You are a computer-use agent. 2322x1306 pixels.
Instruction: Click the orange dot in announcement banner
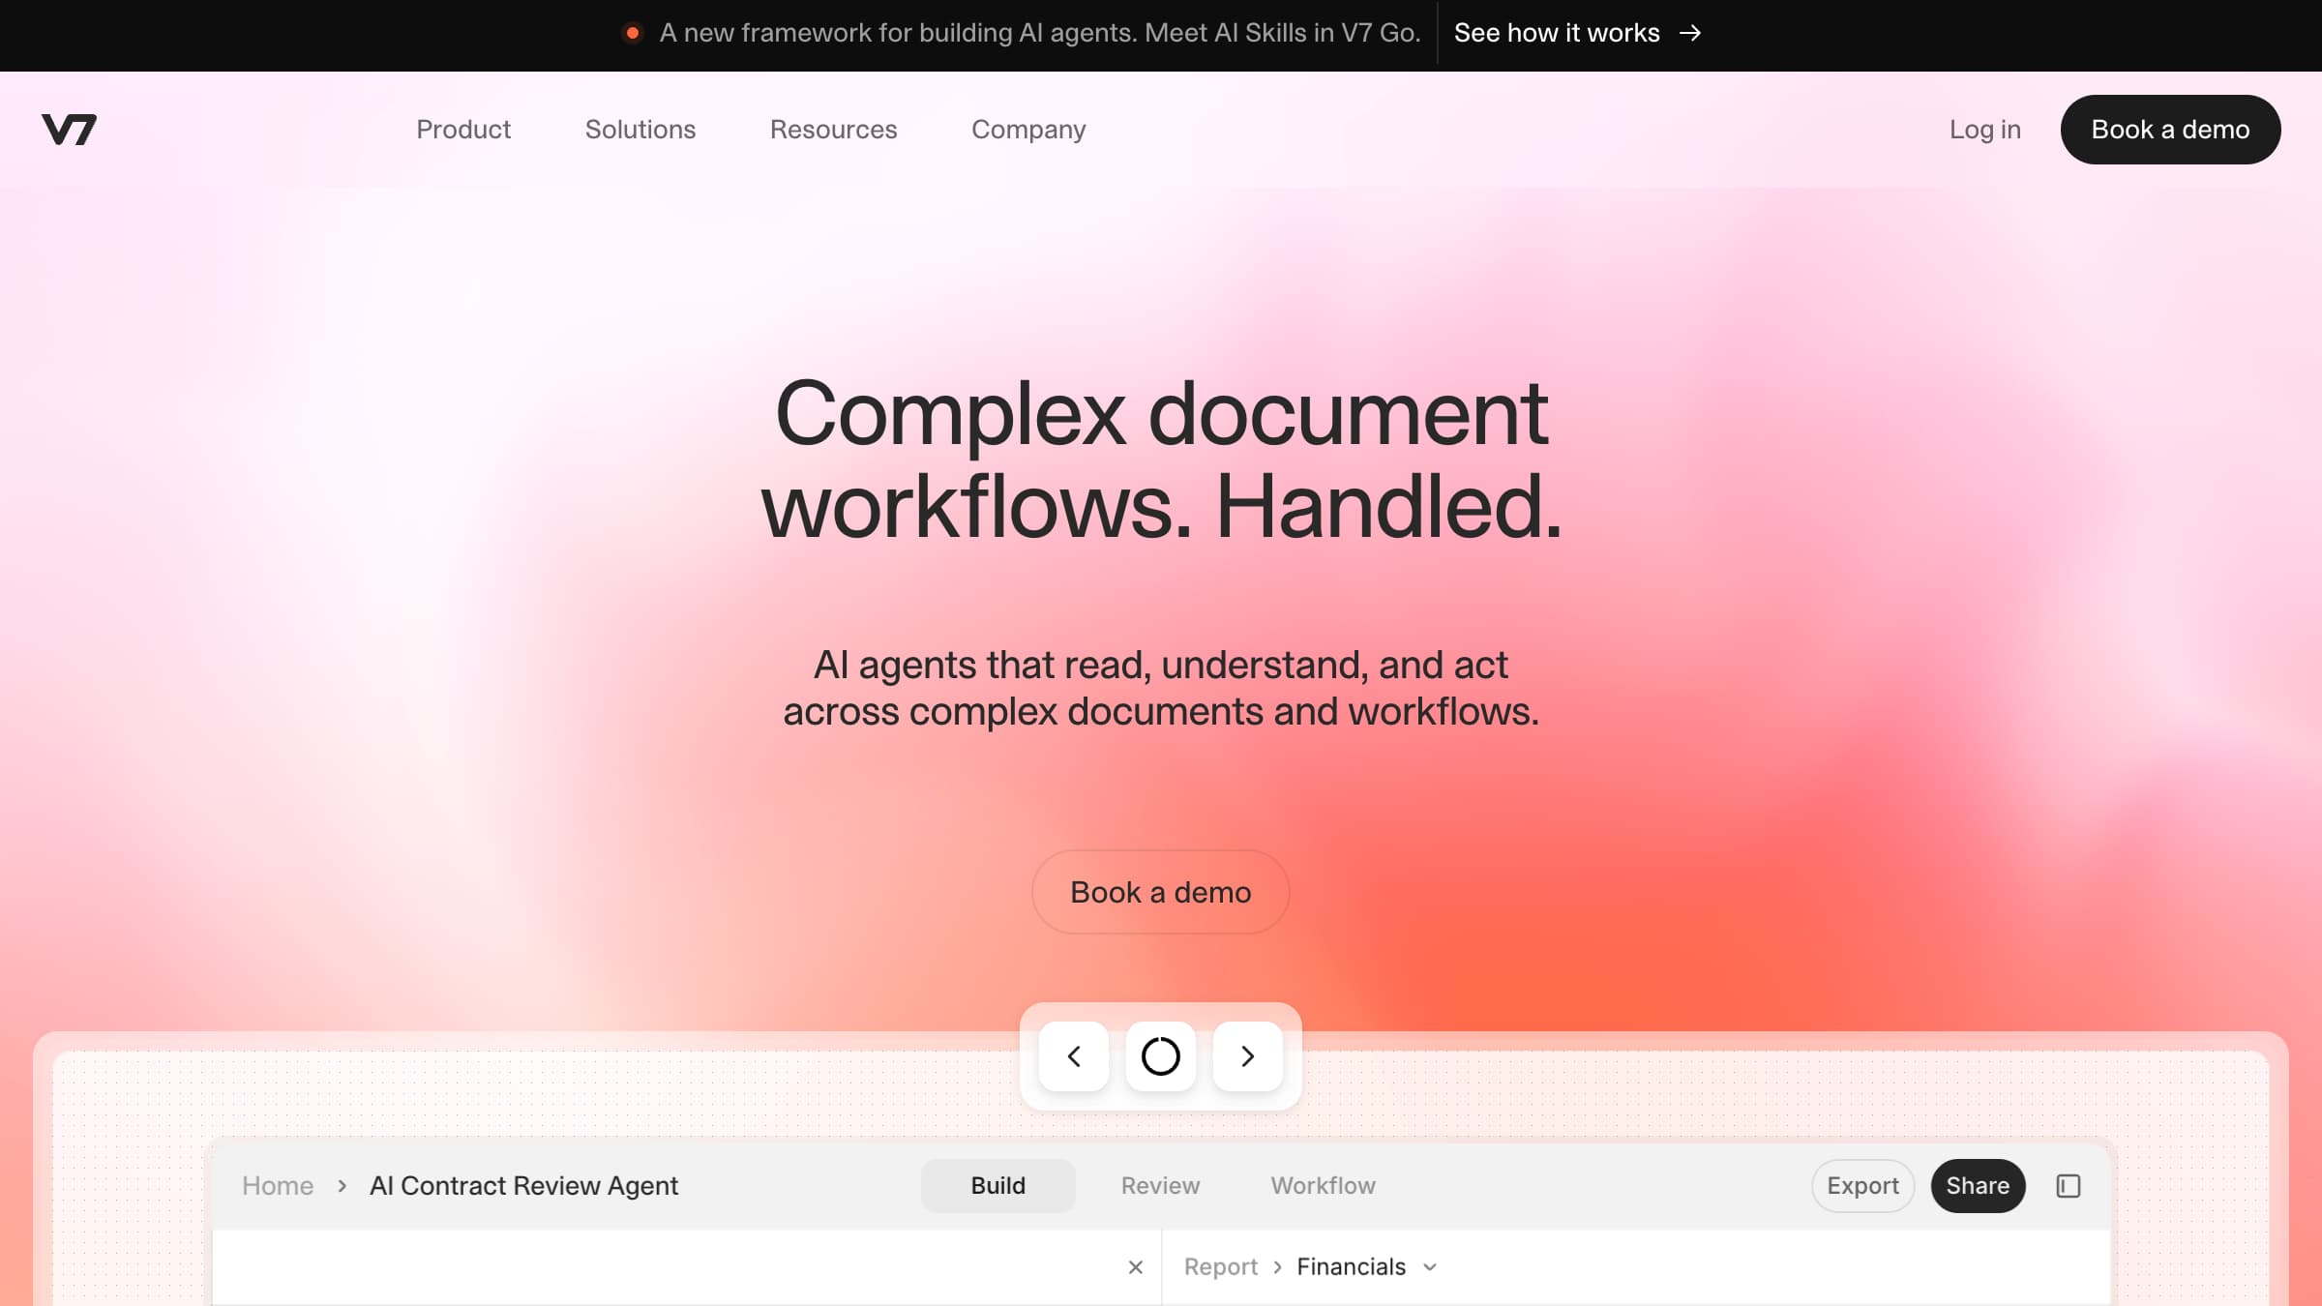click(x=633, y=33)
